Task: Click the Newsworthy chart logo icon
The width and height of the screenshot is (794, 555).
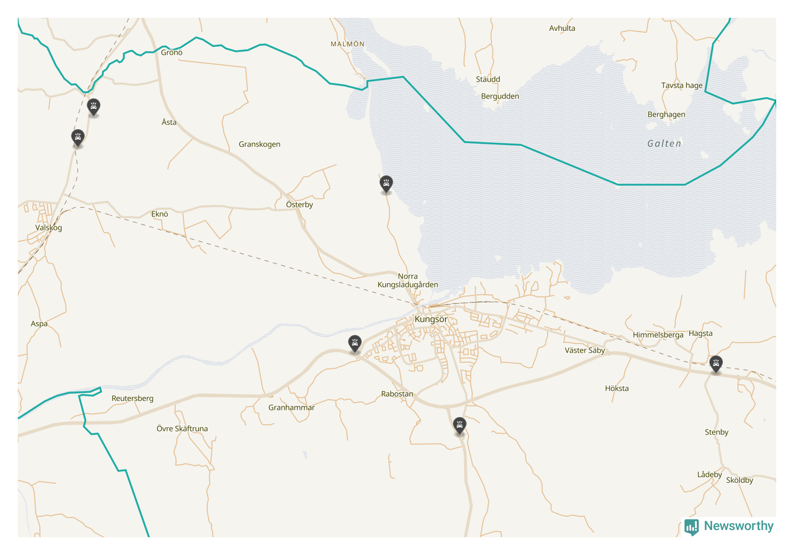Action: (691, 526)
